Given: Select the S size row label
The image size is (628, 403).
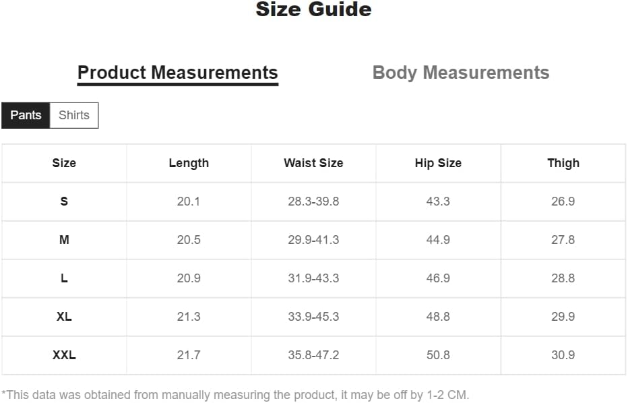Looking at the screenshot, I should (64, 201).
